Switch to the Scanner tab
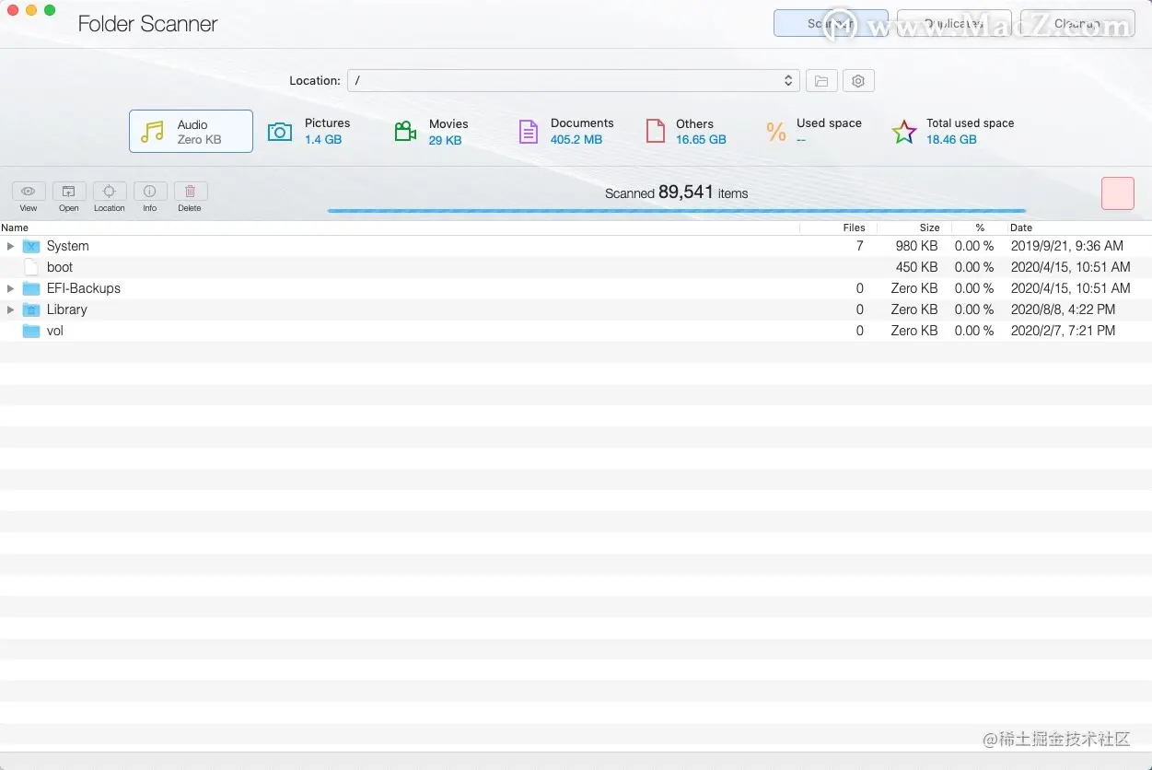 click(x=831, y=23)
